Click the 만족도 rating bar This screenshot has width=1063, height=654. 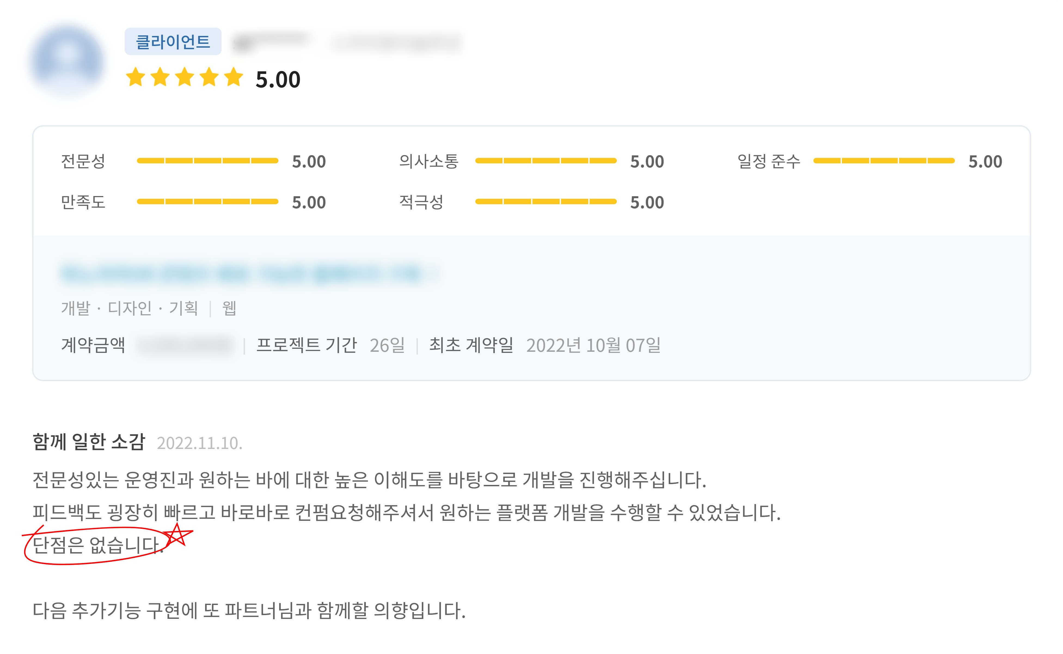tap(207, 201)
